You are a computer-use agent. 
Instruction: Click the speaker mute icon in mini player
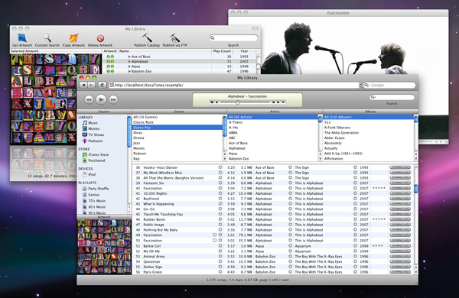tap(212, 102)
